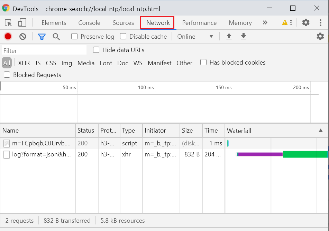Switch to the Sources tab
The height and width of the screenshot is (231, 329).
(x=123, y=23)
